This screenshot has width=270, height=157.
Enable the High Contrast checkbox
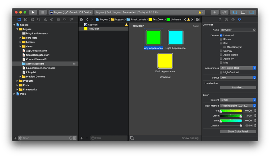[221, 72]
